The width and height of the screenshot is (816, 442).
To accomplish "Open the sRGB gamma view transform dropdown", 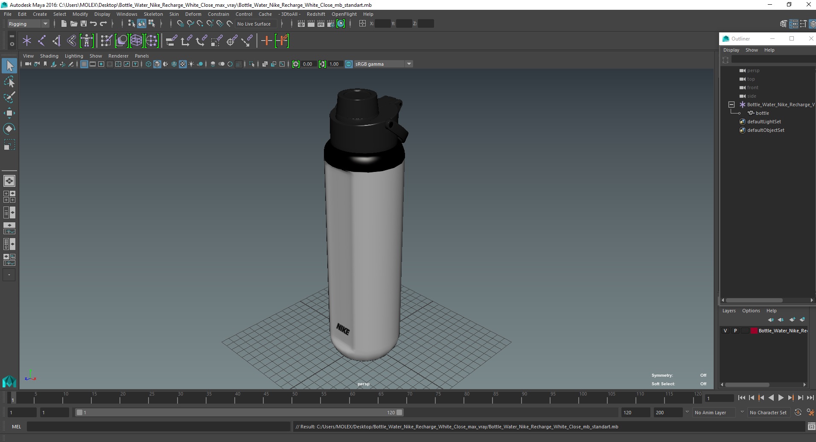I will click(x=383, y=64).
